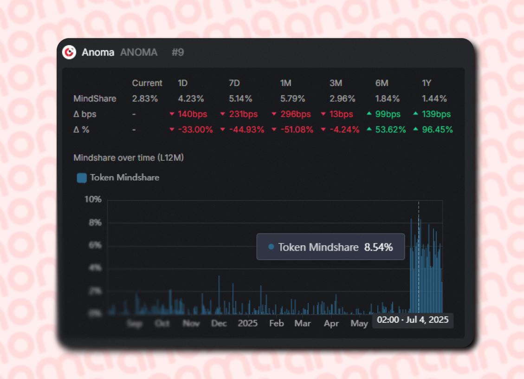Click the Anoma project name
524x379 pixels.
98,52
